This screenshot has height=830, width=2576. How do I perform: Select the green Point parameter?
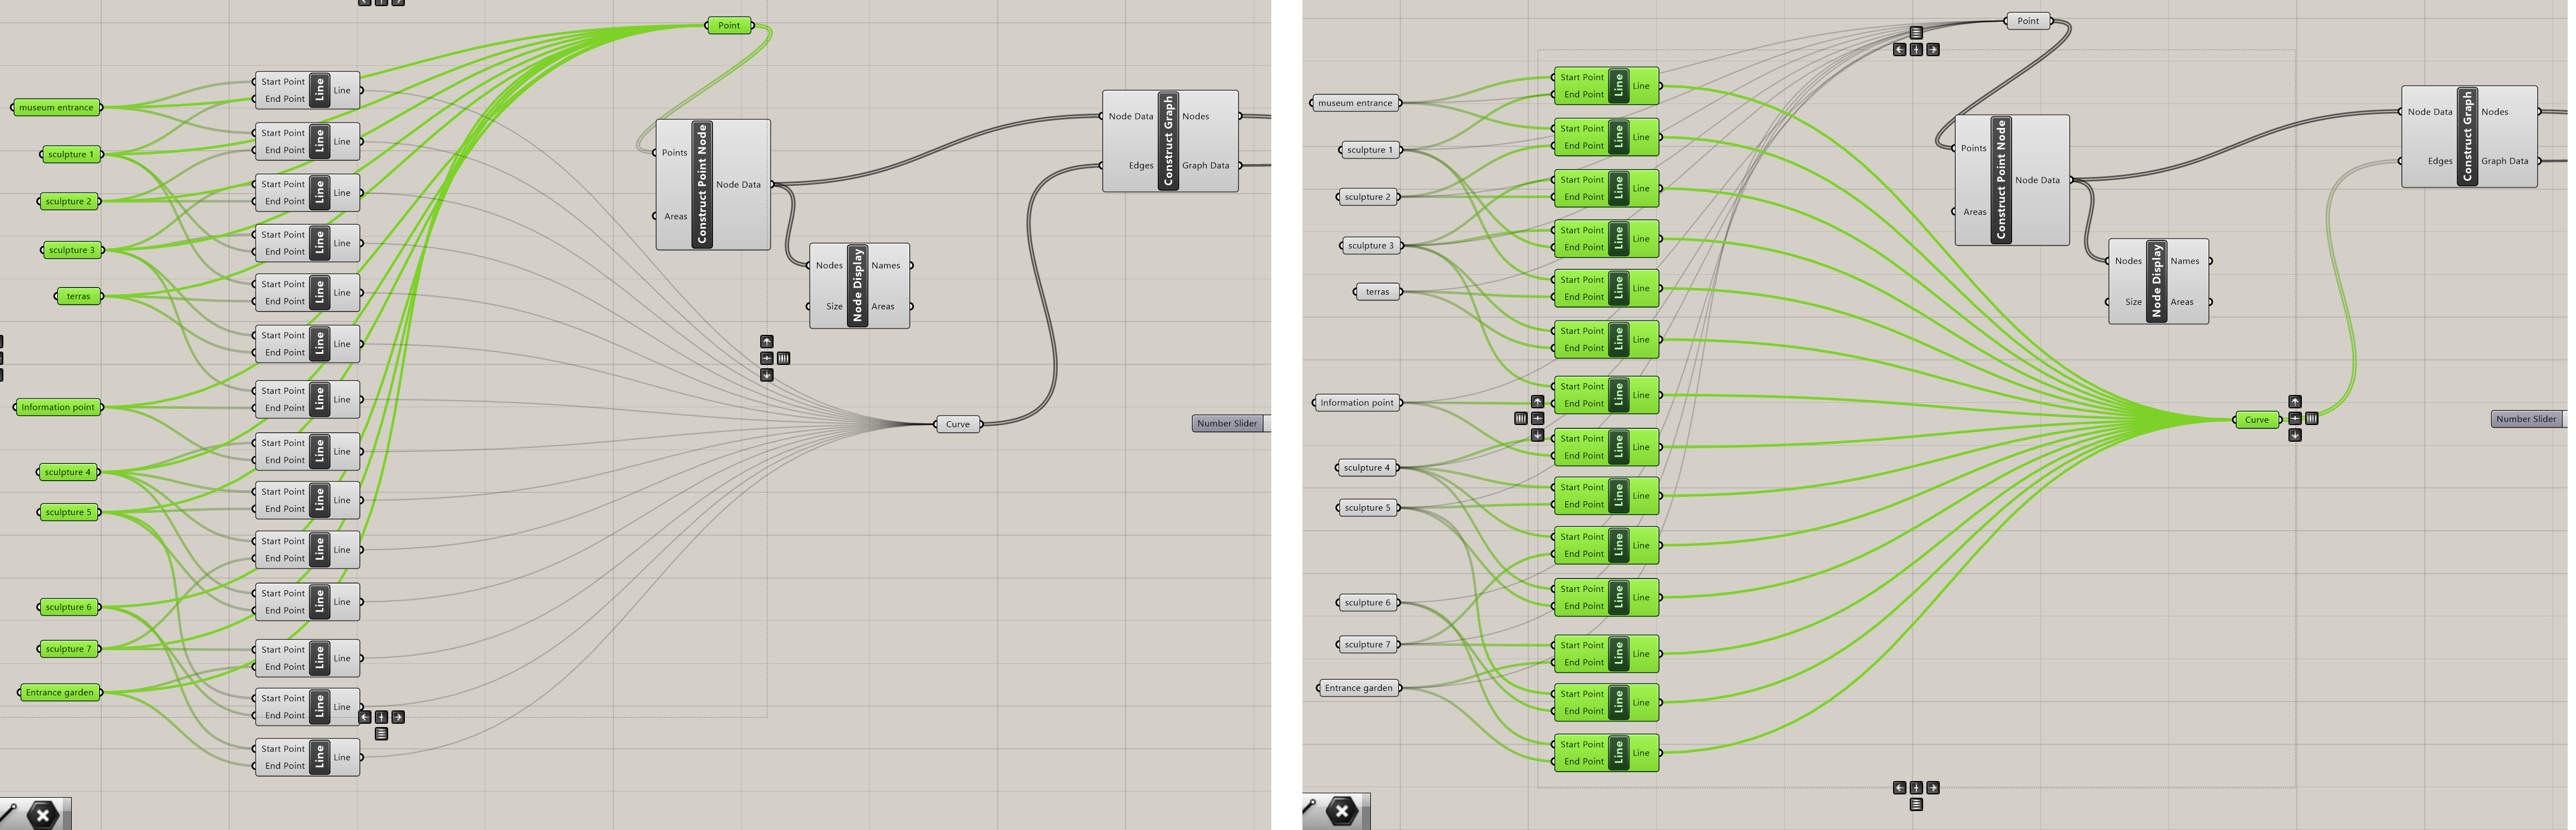pyautogui.click(x=729, y=25)
